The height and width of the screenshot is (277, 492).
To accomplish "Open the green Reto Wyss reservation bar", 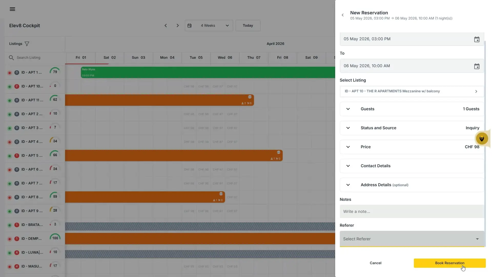I will click(208, 73).
